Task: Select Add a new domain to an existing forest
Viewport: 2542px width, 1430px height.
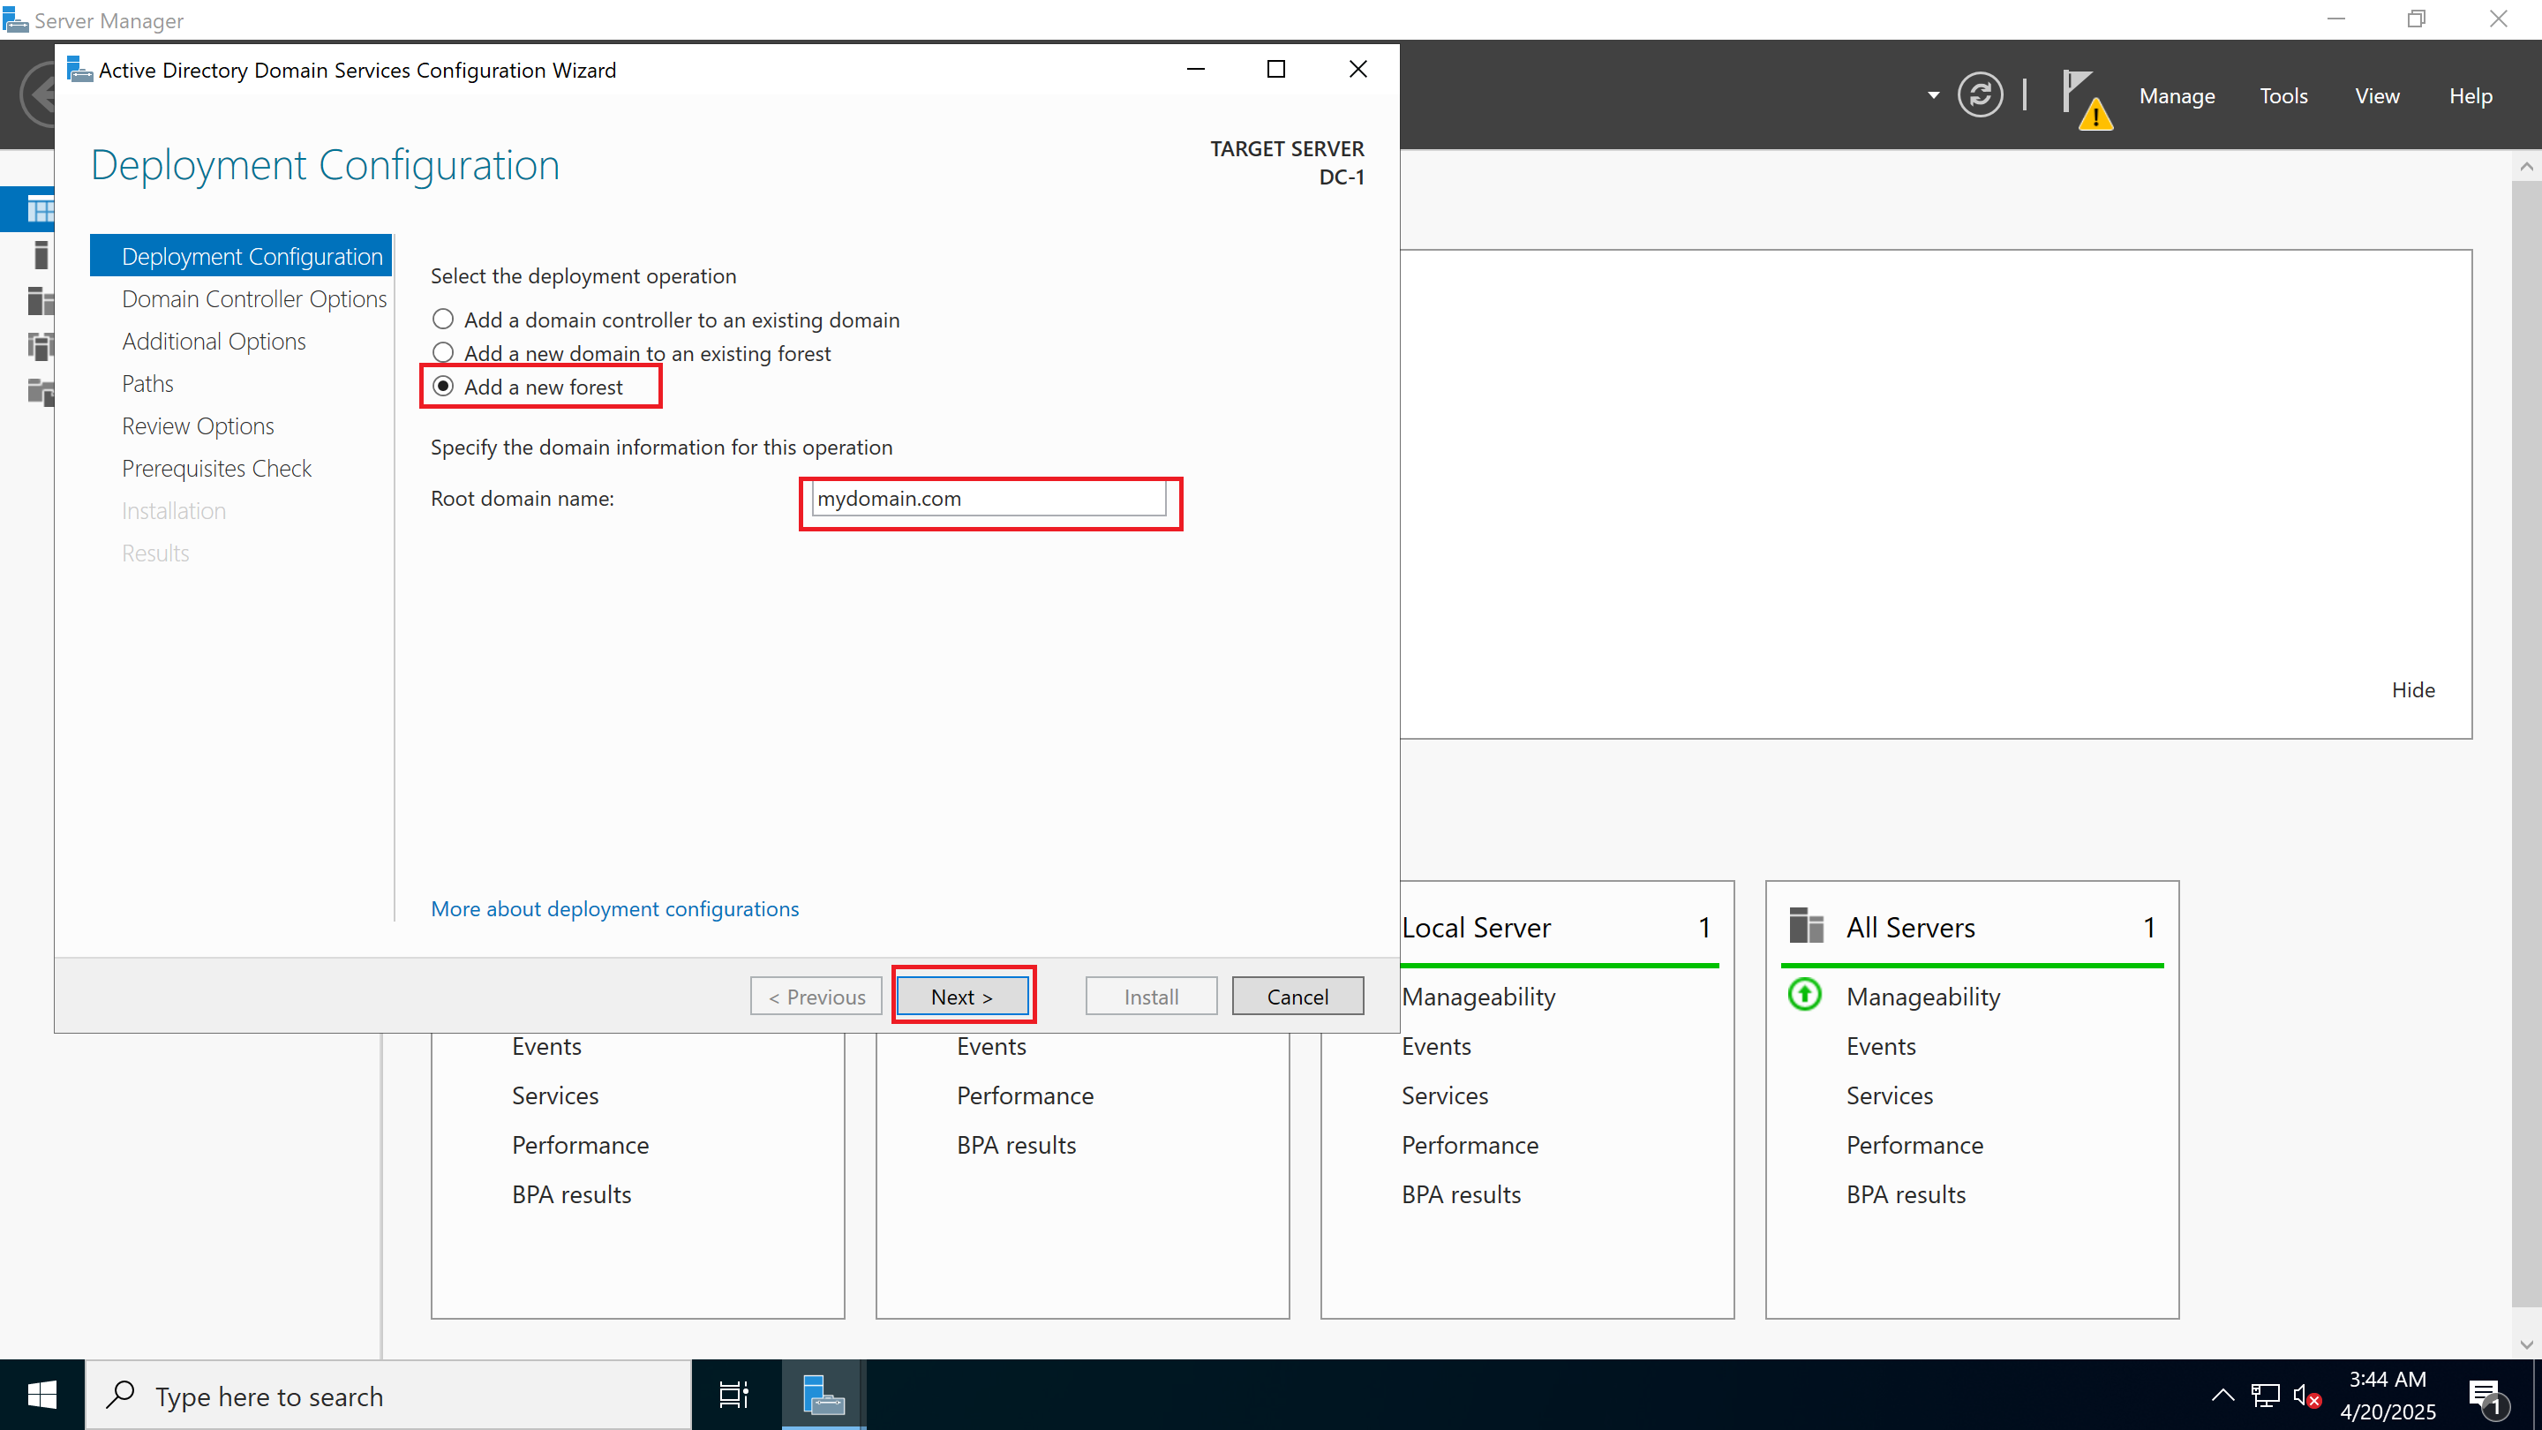Action: click(632, 353)
